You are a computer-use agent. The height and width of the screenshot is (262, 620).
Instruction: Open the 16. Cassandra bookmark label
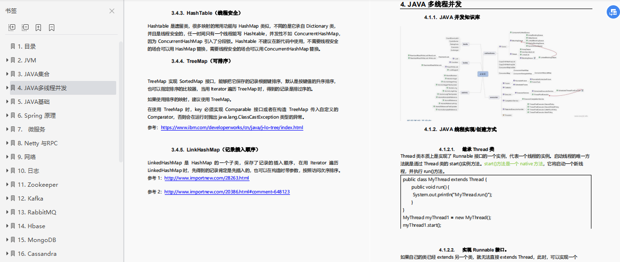click(37, 253)
